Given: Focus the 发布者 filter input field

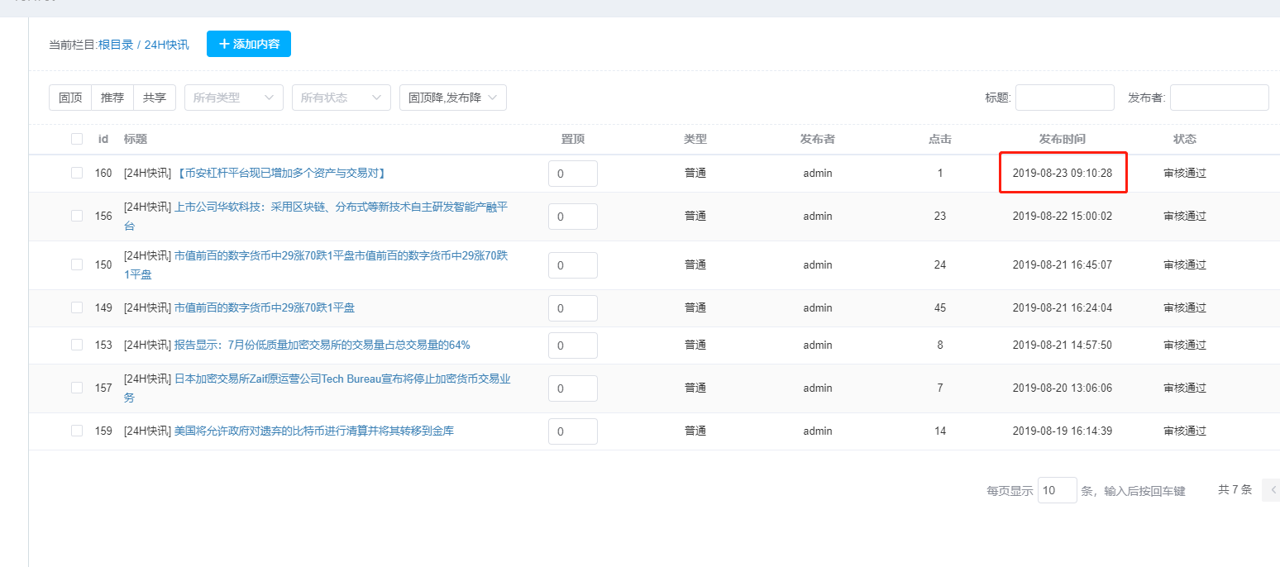Looking at the screenshot, I should [1219, 98].
